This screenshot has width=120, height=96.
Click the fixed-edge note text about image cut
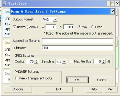click(x=78, y=33)
